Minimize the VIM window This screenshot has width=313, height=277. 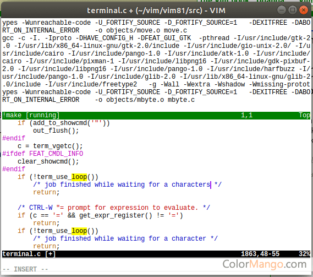[282, 10]
